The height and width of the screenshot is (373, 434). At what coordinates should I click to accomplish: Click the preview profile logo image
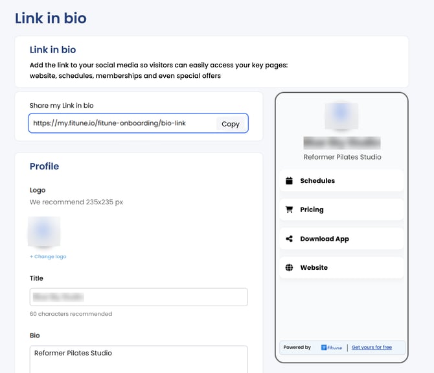[x=341, y=116]
